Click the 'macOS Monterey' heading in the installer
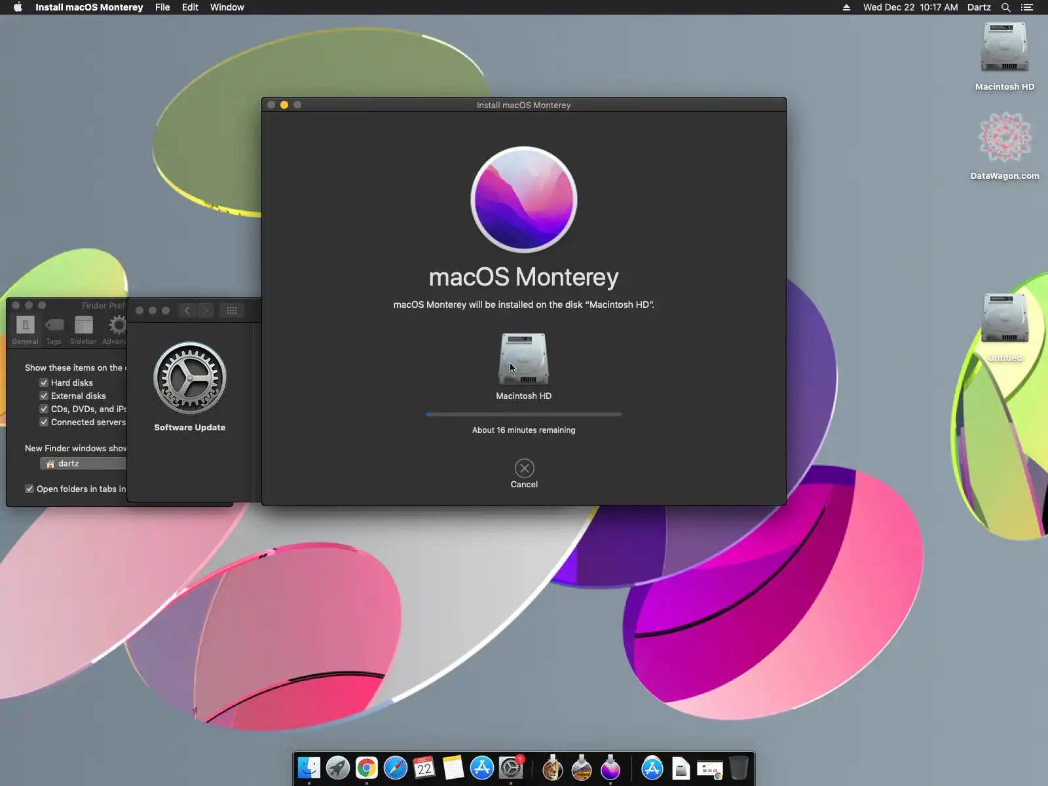Viewport: 1048px width, 786px height. pos(524,277)
